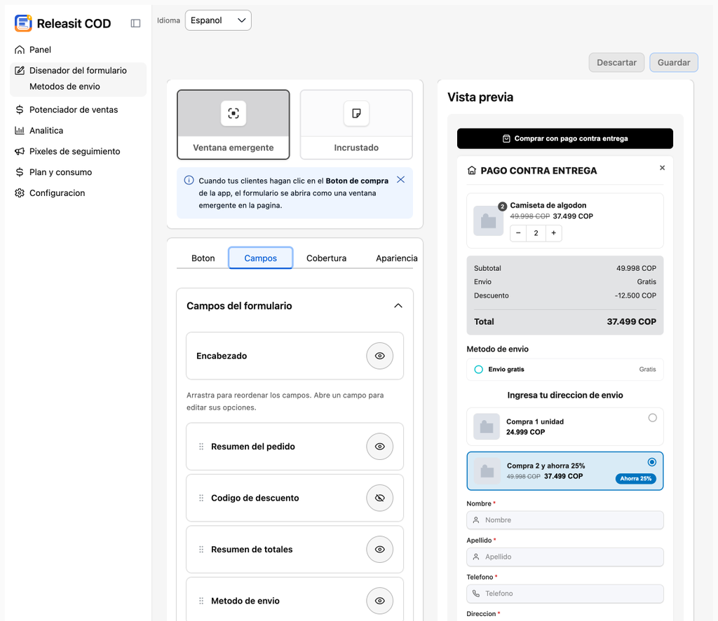Select the Compra 2 y ahorra 25% option

565,471
